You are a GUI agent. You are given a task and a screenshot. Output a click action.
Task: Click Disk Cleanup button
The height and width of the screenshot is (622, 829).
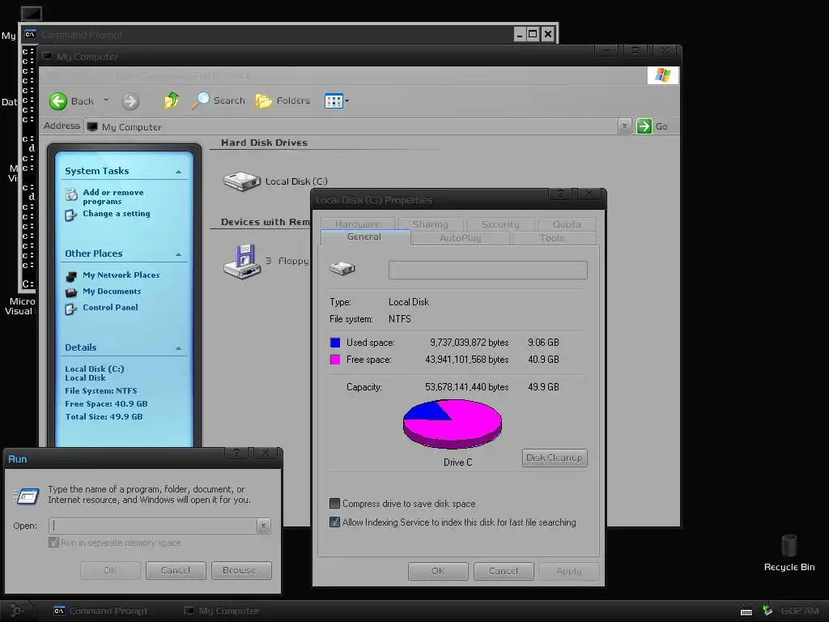point(555,458)
